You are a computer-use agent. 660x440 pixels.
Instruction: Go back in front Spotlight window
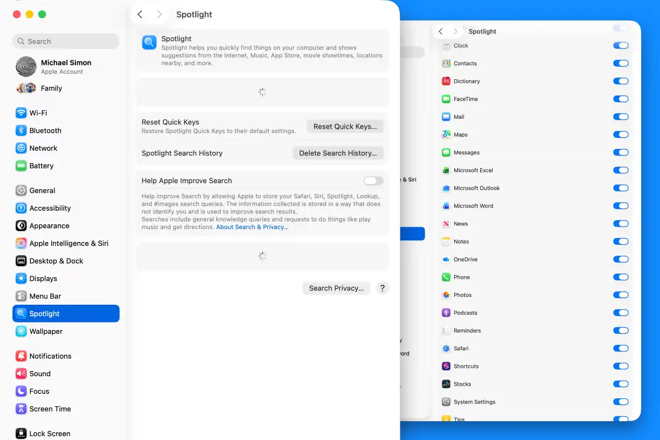(x=140, y=14)
